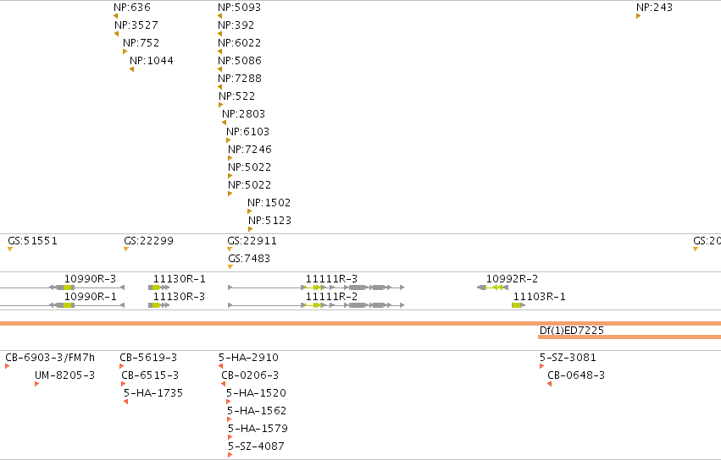721x460 pixels.
Task: Click the CB-6515-3 insertion label
Action: (x=150, y=375)
